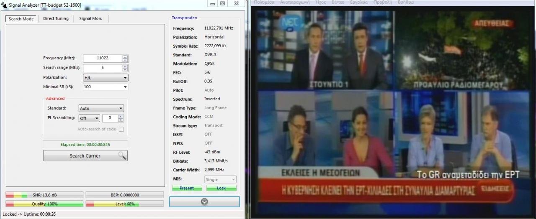This screenshot has width=536, height=219.
Task: Click the round chevron-down expand button
Action: pos(204,201)
